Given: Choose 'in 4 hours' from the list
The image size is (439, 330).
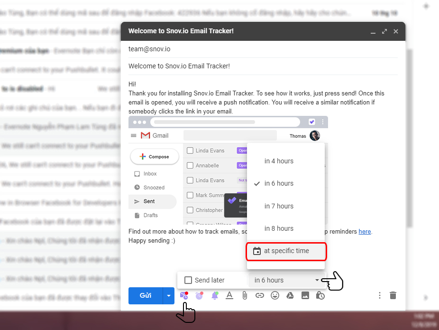Looking at the screenshot, I should (x=285, y=161).
